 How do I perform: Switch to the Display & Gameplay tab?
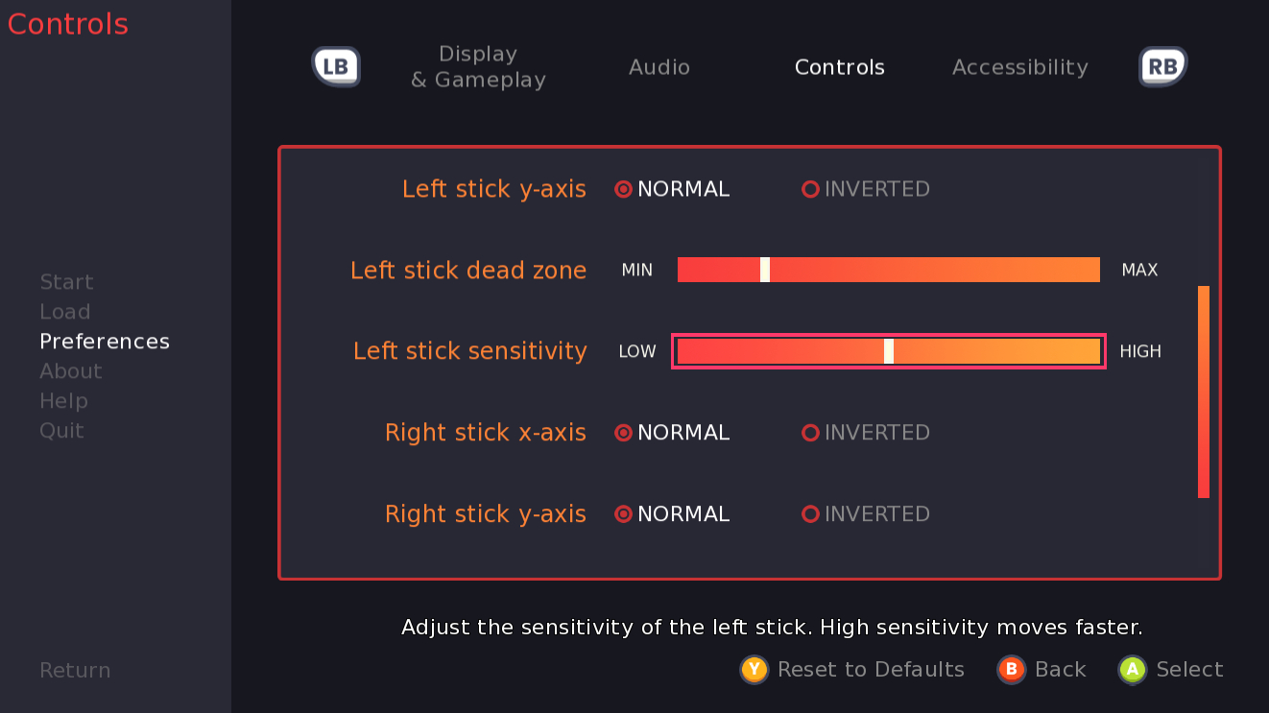(478, 67)
